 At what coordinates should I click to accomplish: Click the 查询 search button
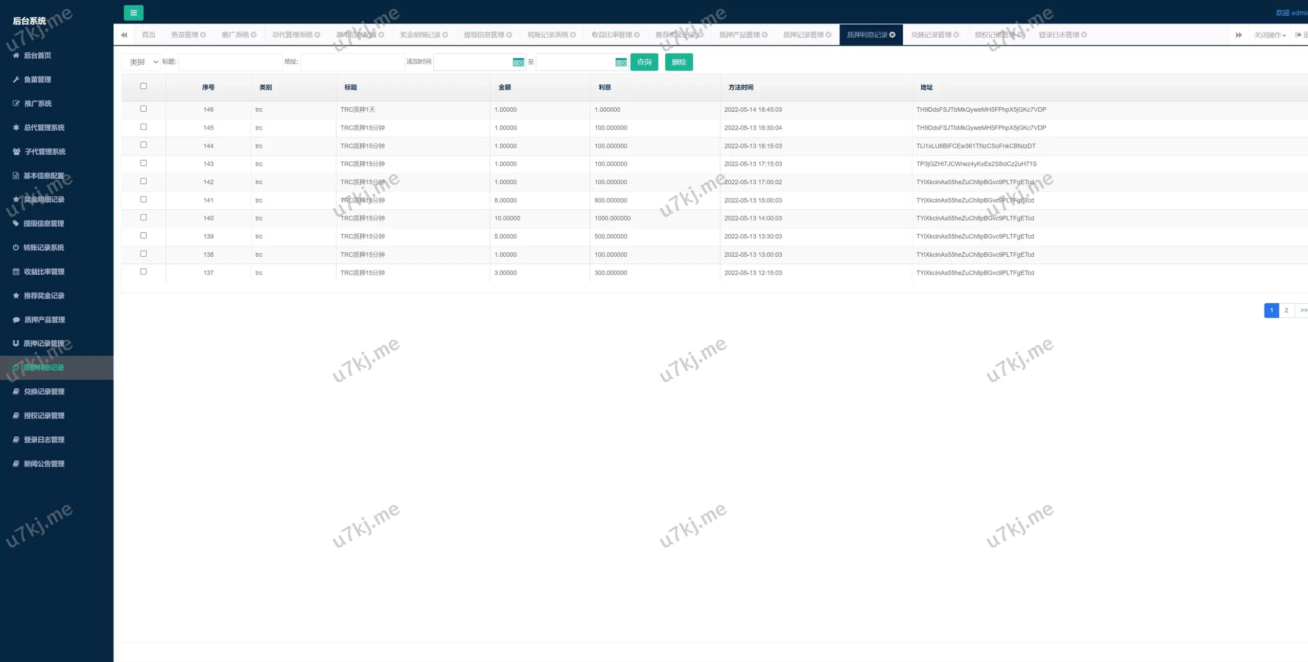pos(644,62)
